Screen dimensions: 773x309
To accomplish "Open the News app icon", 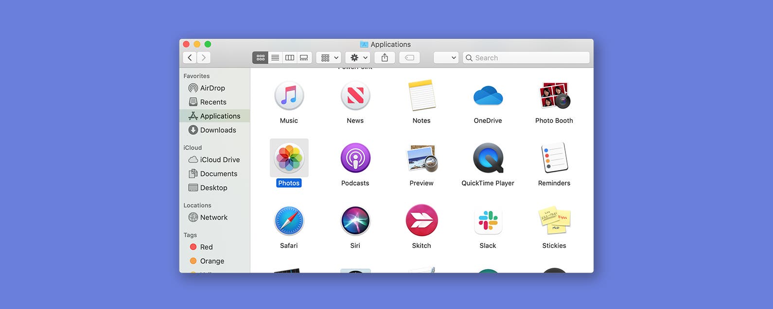I will 355,96.
